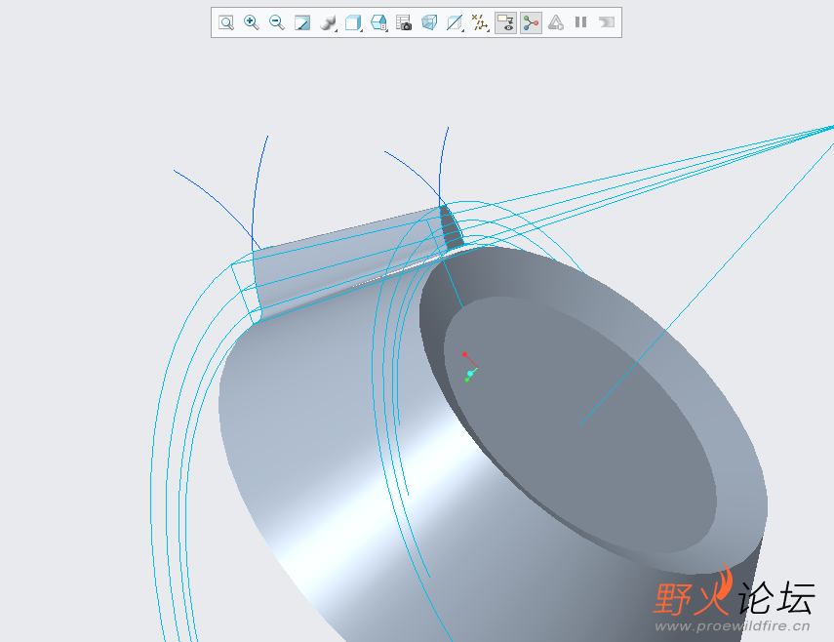Launch the View Manager camera icon
The image size is (834, 642).
coord(404,22)
